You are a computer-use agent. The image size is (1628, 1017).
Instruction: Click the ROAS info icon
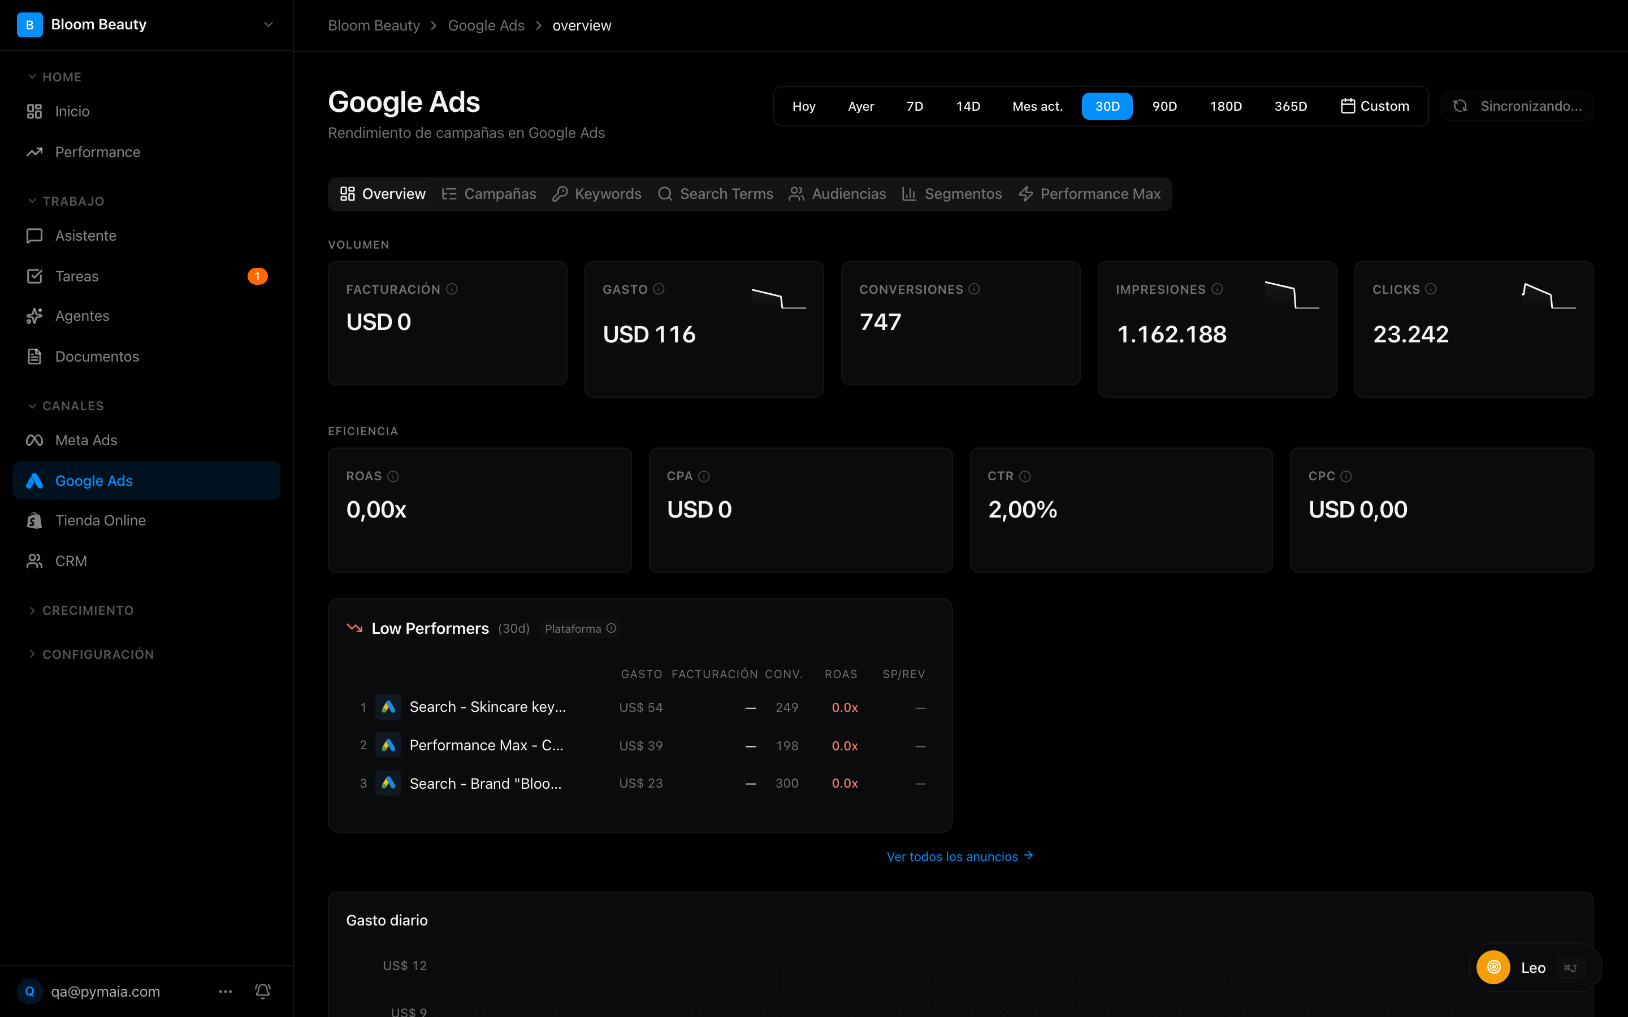(393, 476)
